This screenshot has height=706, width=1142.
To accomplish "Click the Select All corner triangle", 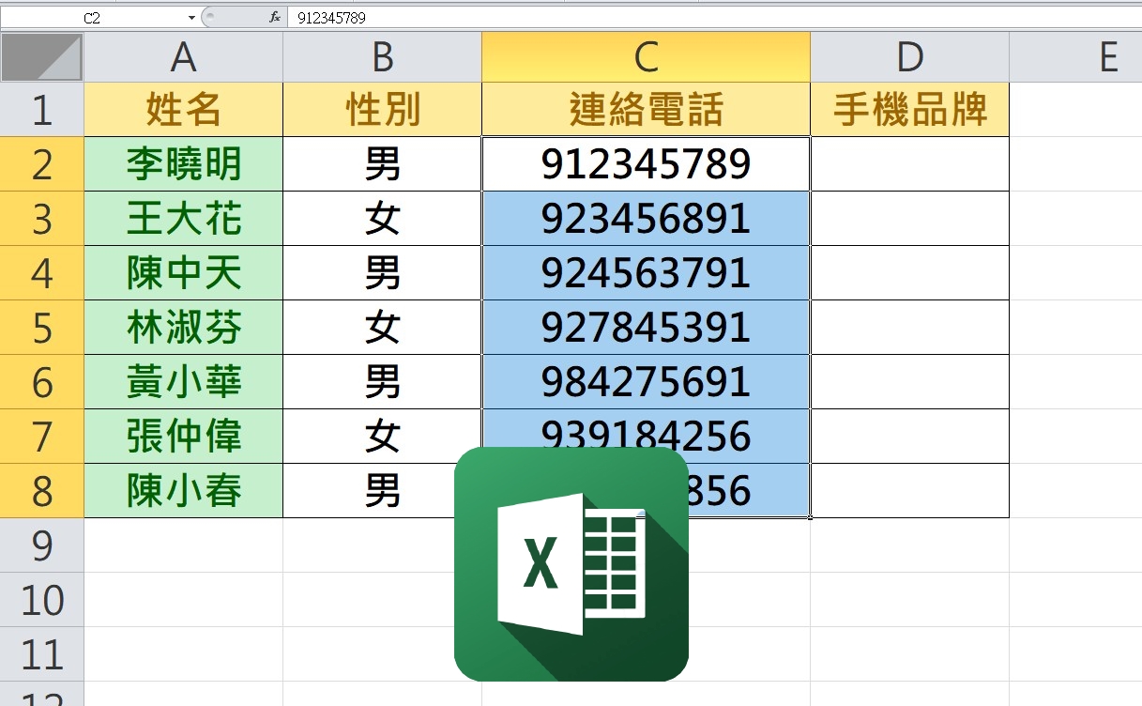I will (x=42, y=58).
